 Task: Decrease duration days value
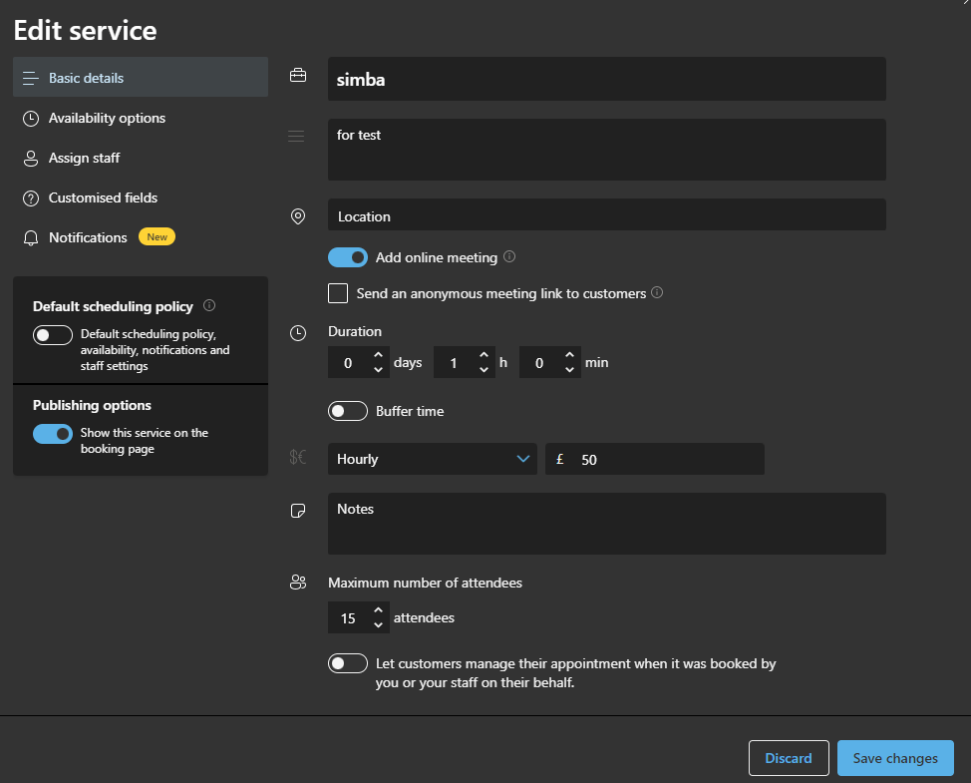coord(379,369)
